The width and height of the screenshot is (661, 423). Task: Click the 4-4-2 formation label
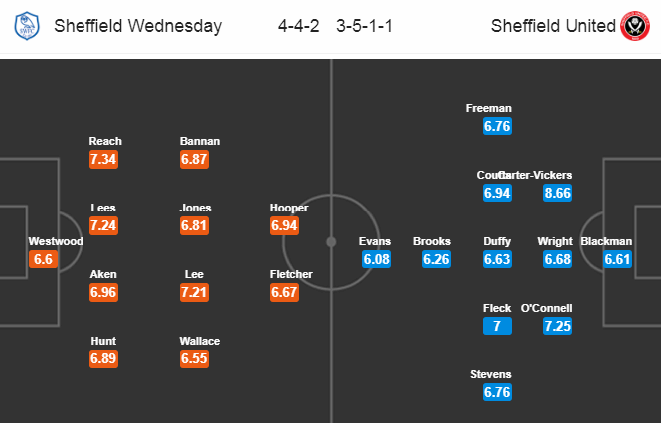299,26
